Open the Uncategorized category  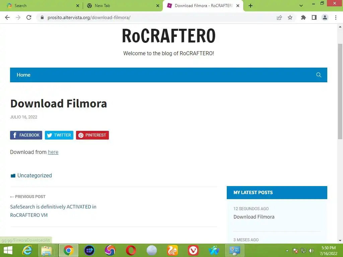(35, 175)
